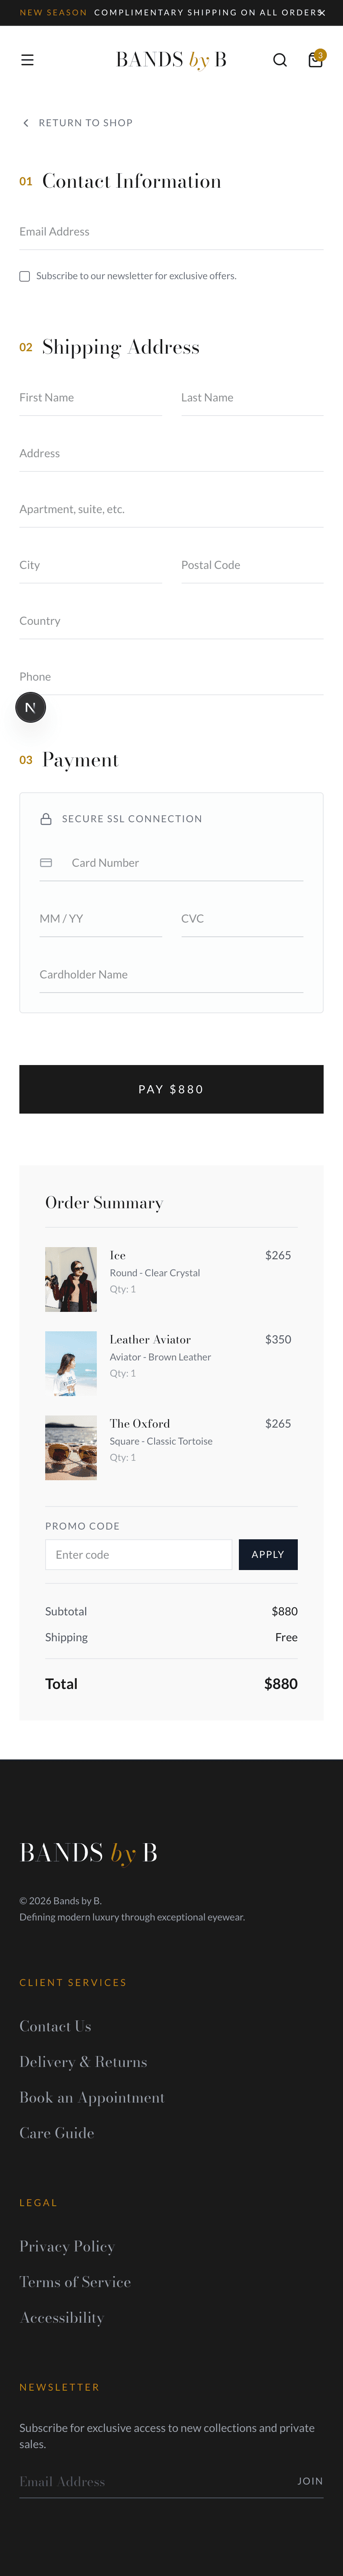
Task: Open the hamburger navigation menu
Action: click(x=27, y=60)
